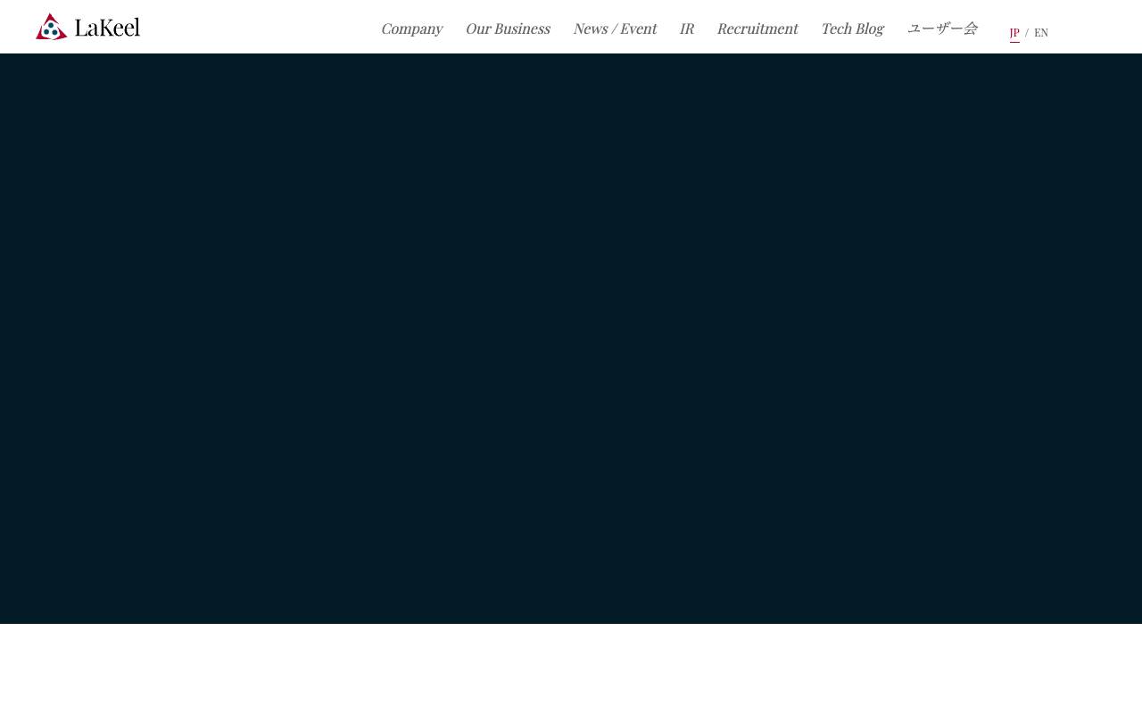Viewport: 1142px width, 713px height.
Task: Select the IR navigation link
Action: tap(686, 29)
